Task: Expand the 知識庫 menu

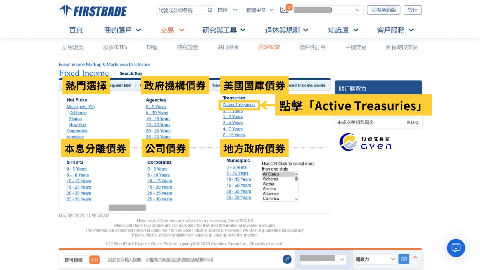Action: pos(343,30)
